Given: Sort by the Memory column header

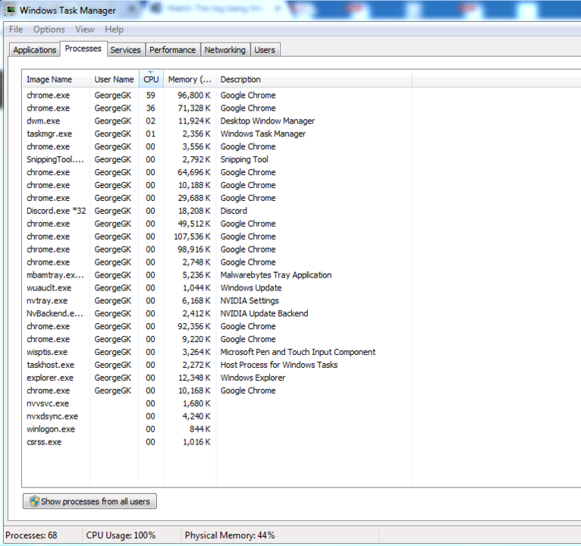Looking at the screenshot, I should click(190, 80).
